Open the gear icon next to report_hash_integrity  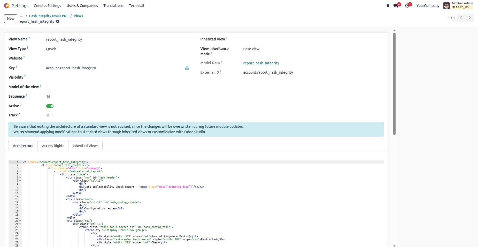(58, 21)
